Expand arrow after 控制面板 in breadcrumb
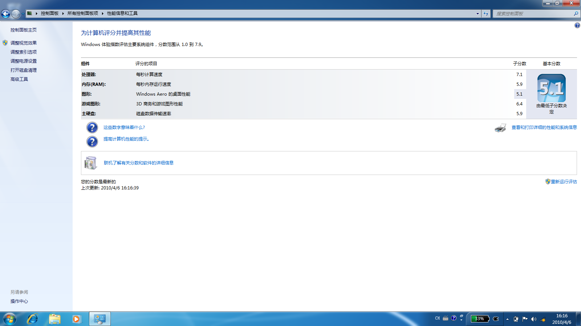 tap(63, 13)
